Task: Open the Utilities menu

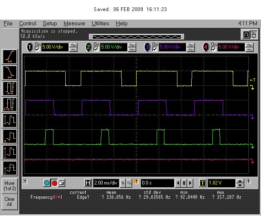Action: click(100, 24)
